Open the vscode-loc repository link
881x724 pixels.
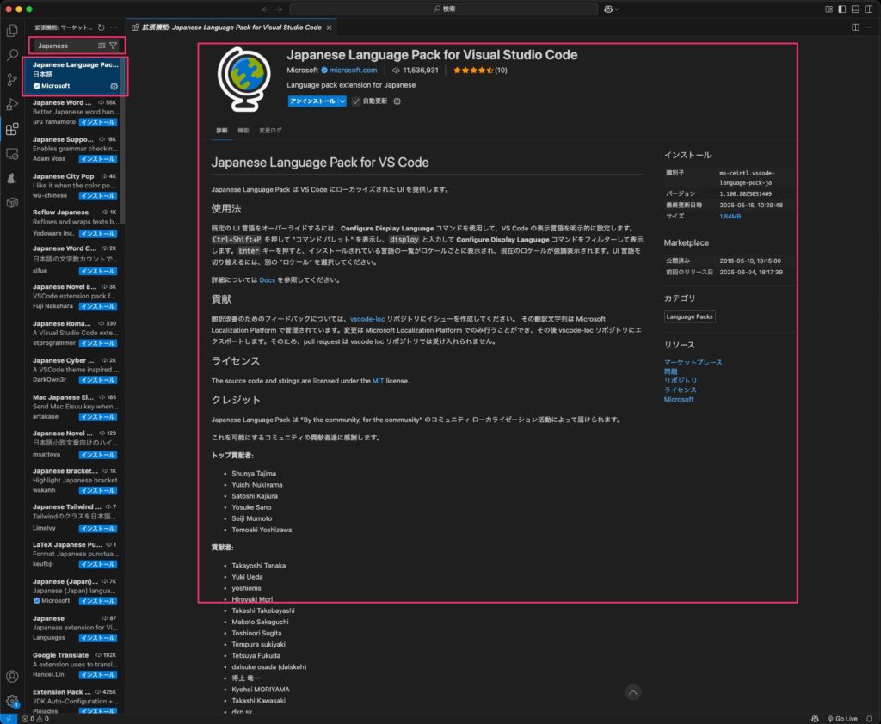(367, 319)
